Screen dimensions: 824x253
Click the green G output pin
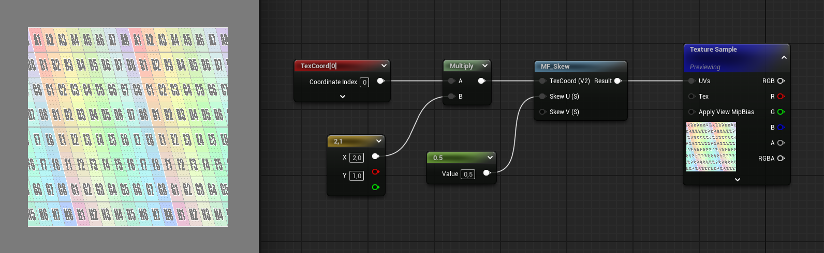click(x=781, y=112)
